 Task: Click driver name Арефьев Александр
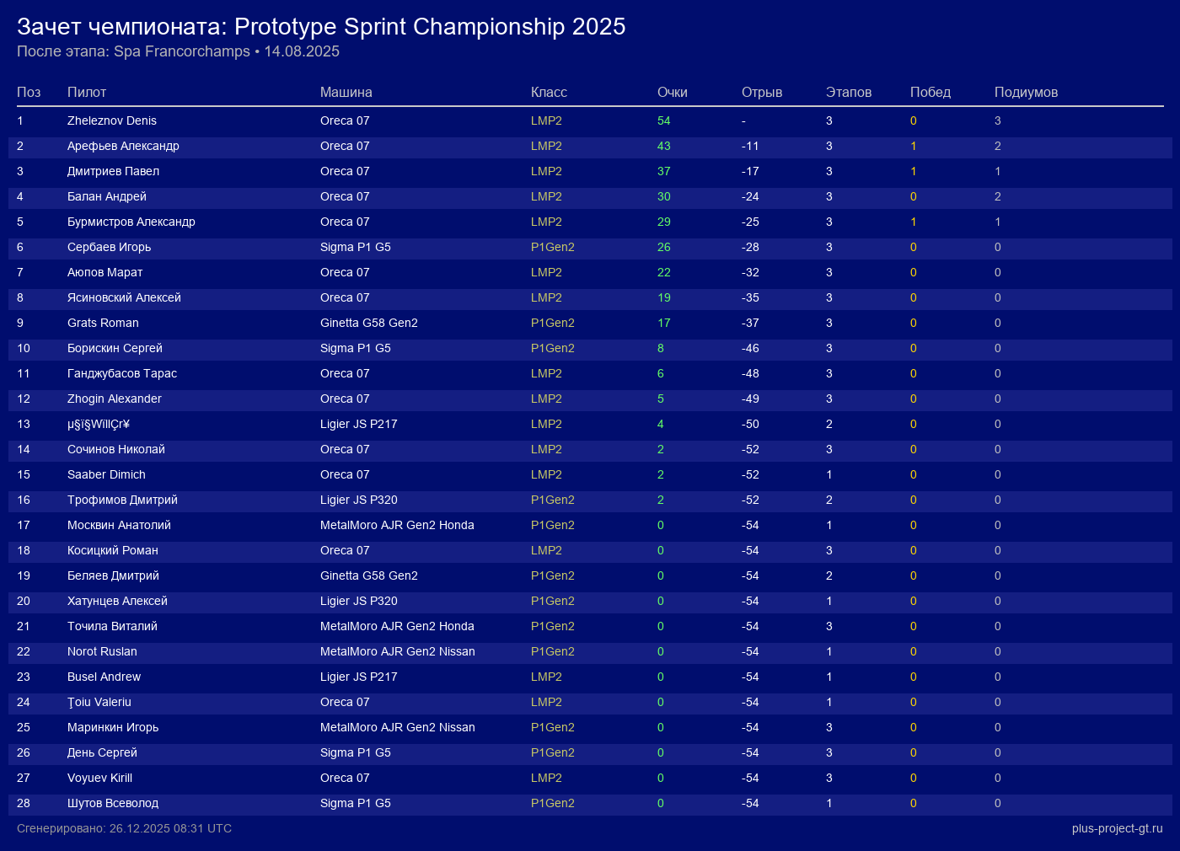coord(123,146)
